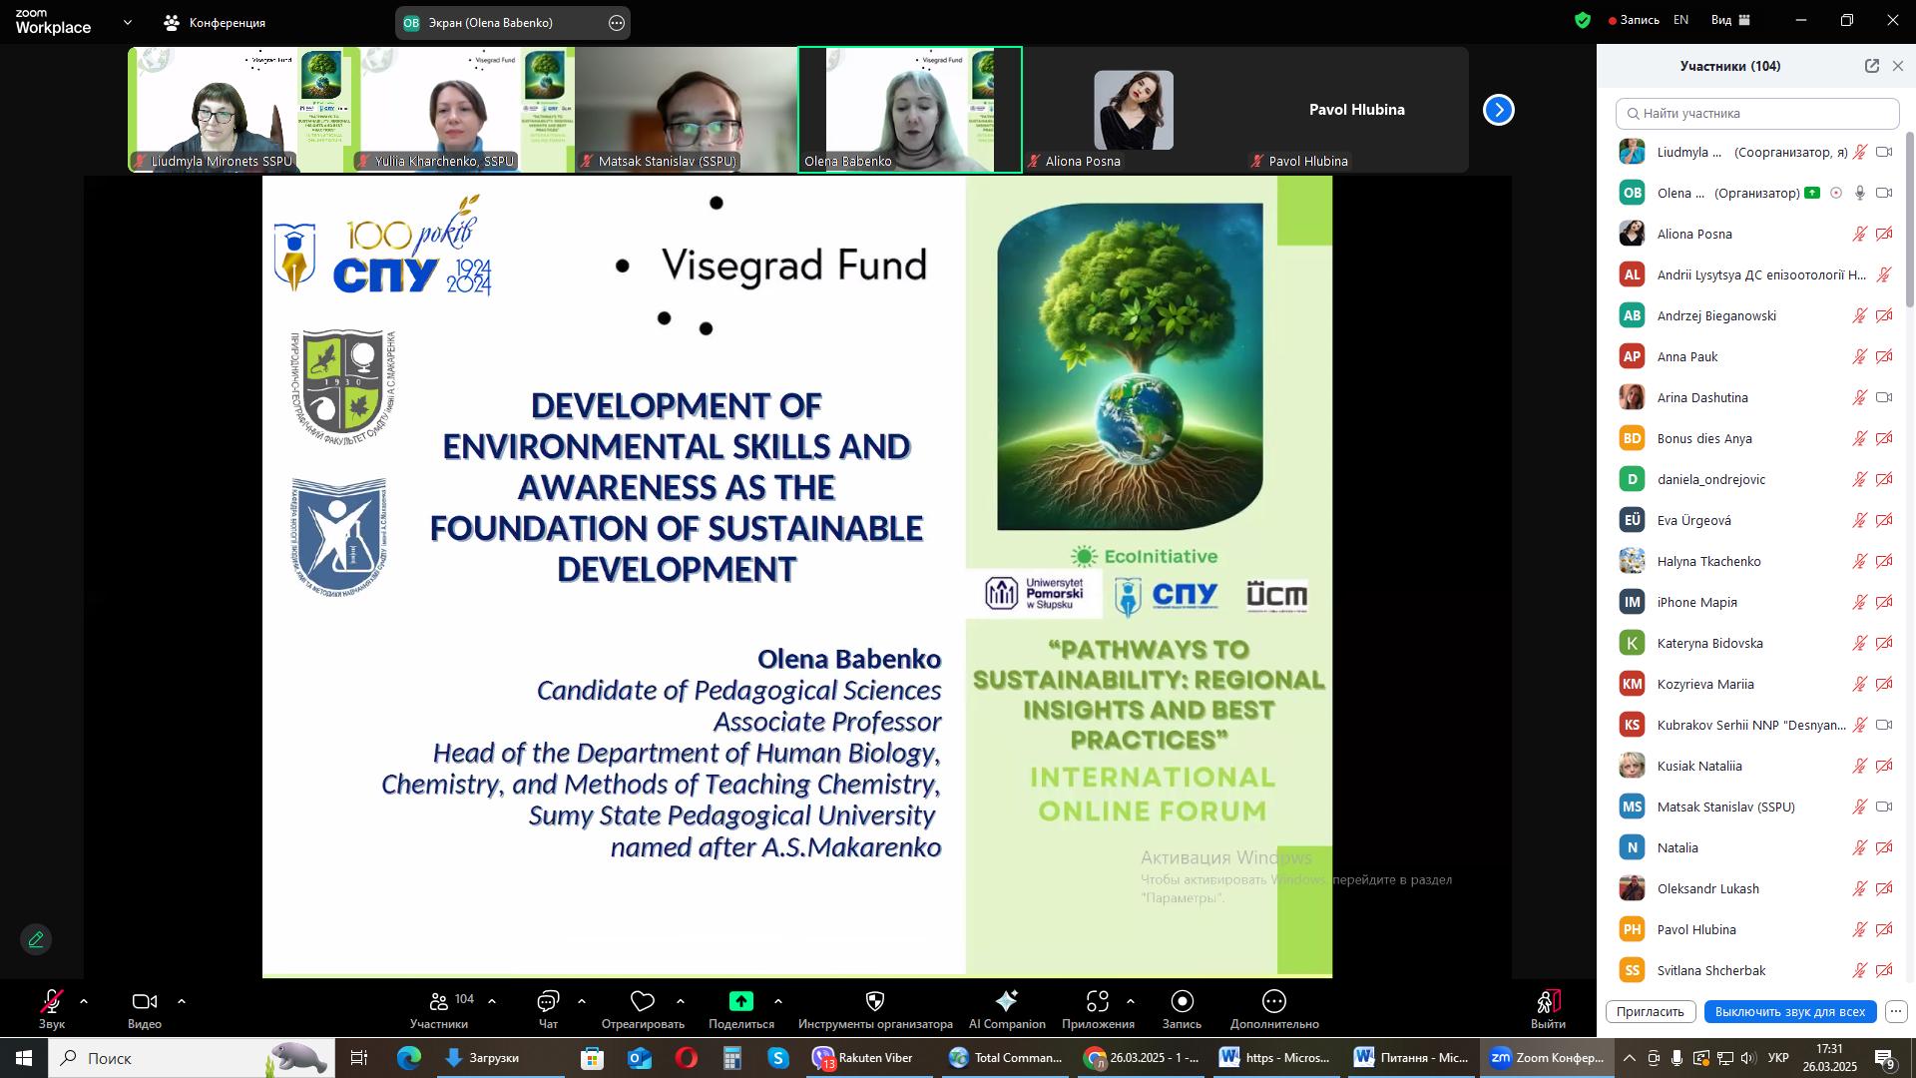Viewport: 1916px width, 1078px height.
Task: Open host tools shield icon
Action: [x=874, y=1001]
